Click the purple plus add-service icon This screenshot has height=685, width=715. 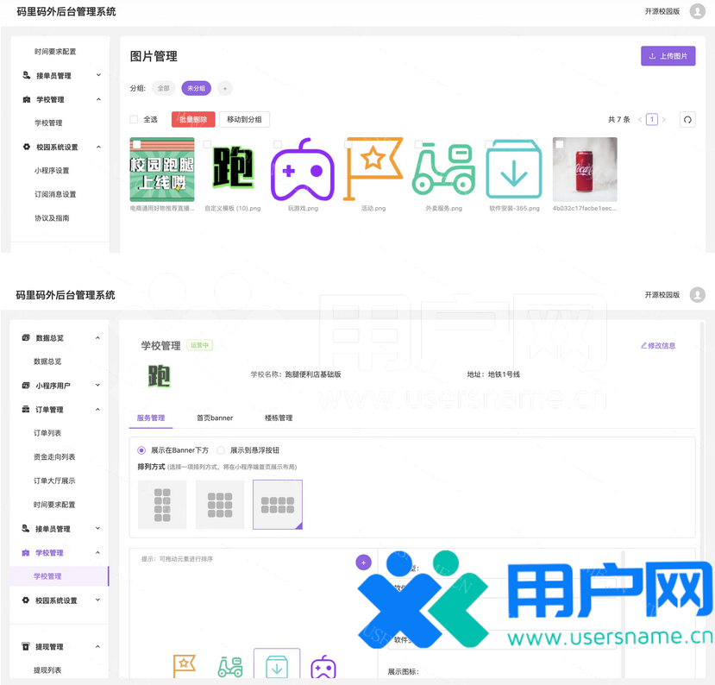coord(363,562)
